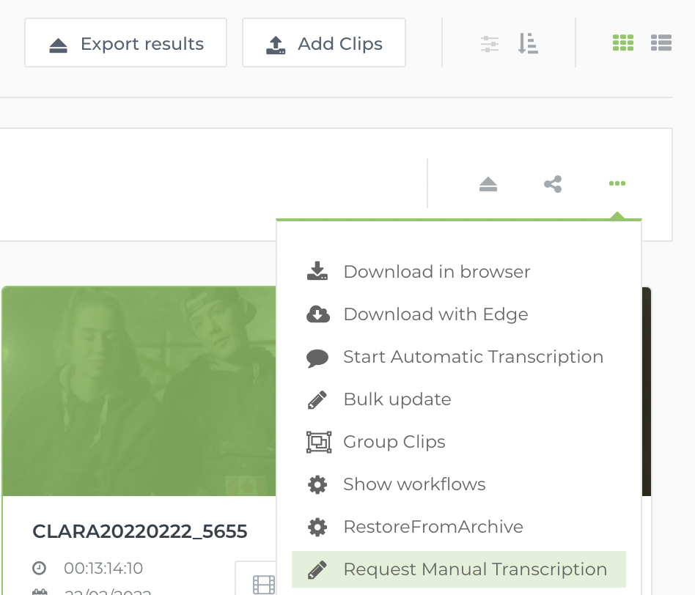Select RestoreFromArchive menu item
Screen dimensions: 695x595
[433, 527]
